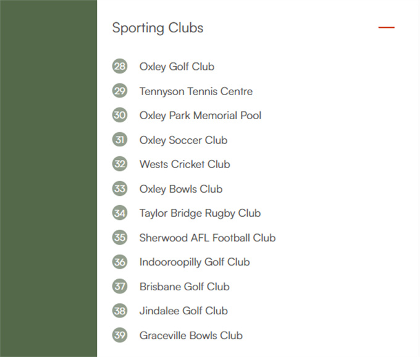The image size is (420, 357).
Task: Click the Sporting Clubs heading
Action: pos(157,28)
